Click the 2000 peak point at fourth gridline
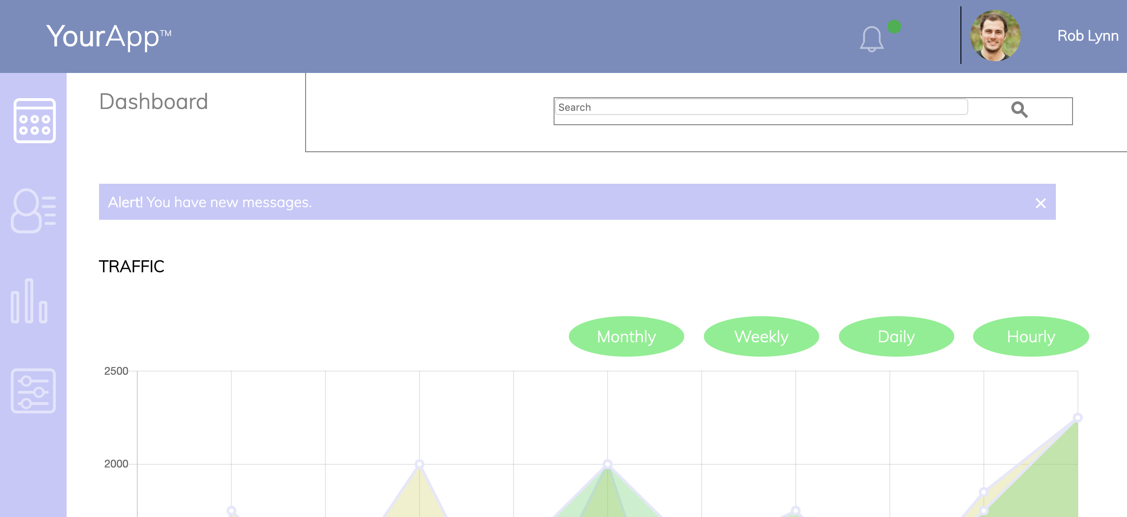1127x517 pixels. tap(419, 464)
